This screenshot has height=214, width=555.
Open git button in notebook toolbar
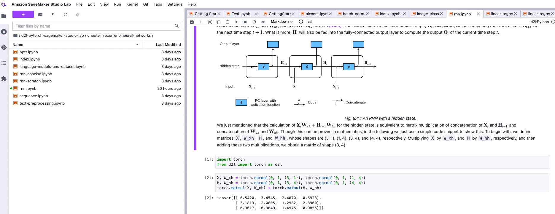(x=310, y=22)
